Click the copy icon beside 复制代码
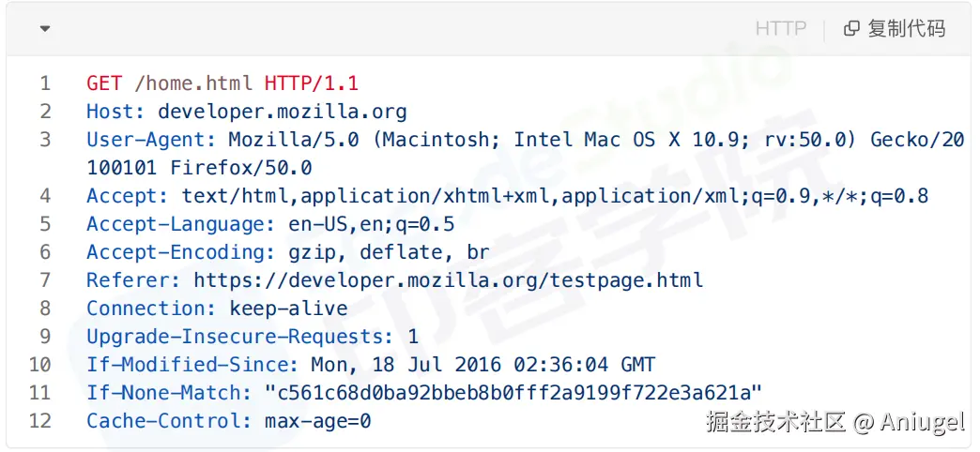 click(x=851, y=29)
